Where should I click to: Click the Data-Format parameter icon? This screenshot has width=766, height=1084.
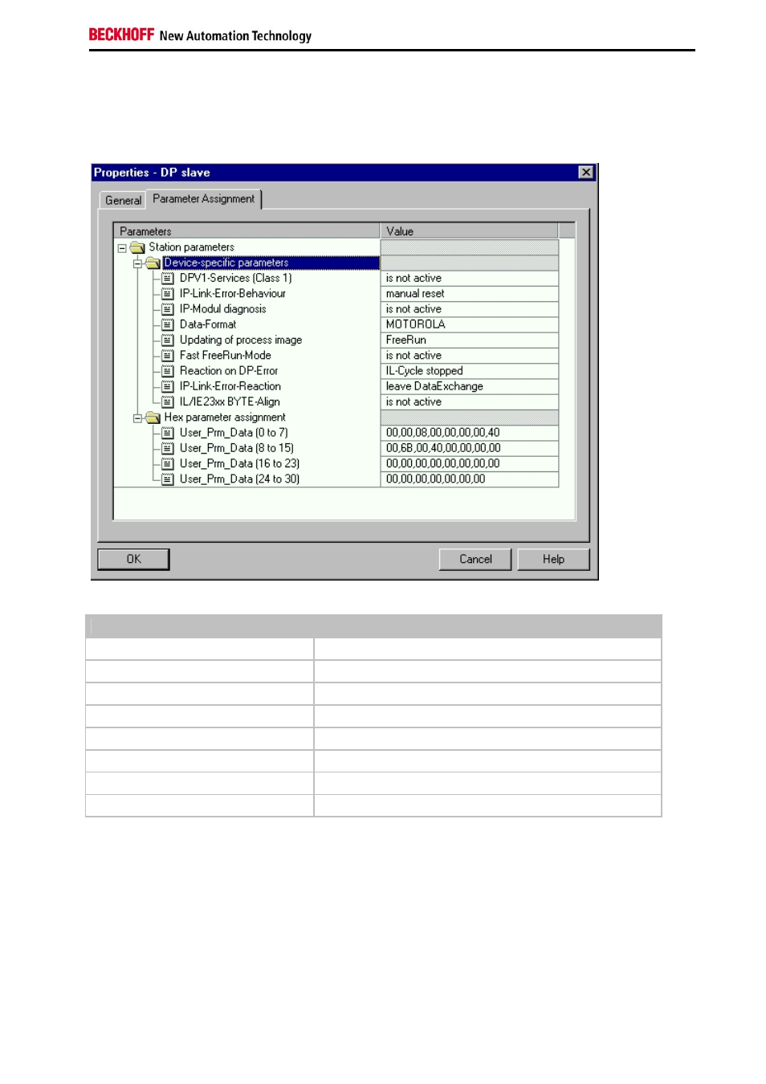click(168, 324)
